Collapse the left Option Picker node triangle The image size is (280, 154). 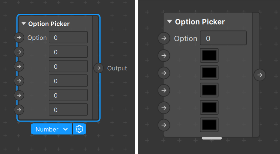24,24
